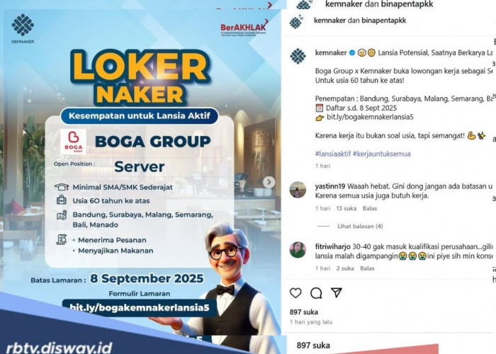
Task: Click the Boga Group logo in poster
Action: [74, 142]
